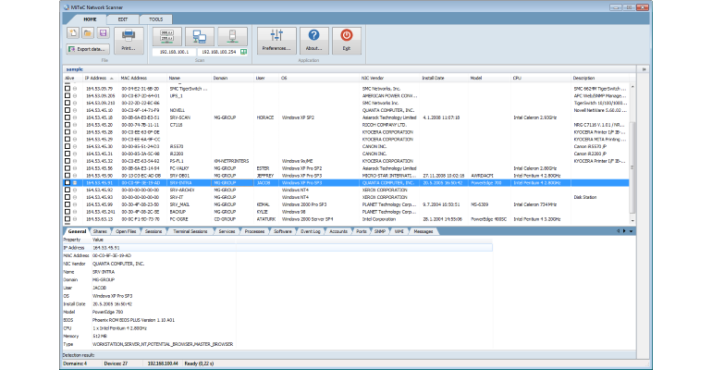Open the tab list dropdown arrow in details panel
Viewport: 712px width, 370px height.
point(631,231)
